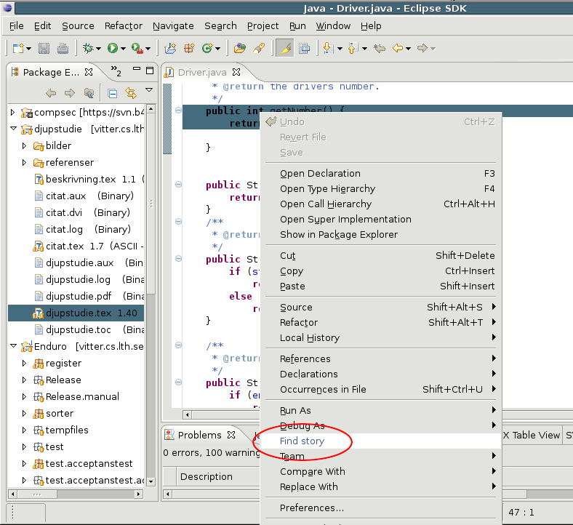Click the Back navigation arrow in toolbar
Viewport: 573px width, 525px height.
coord(398,48)
